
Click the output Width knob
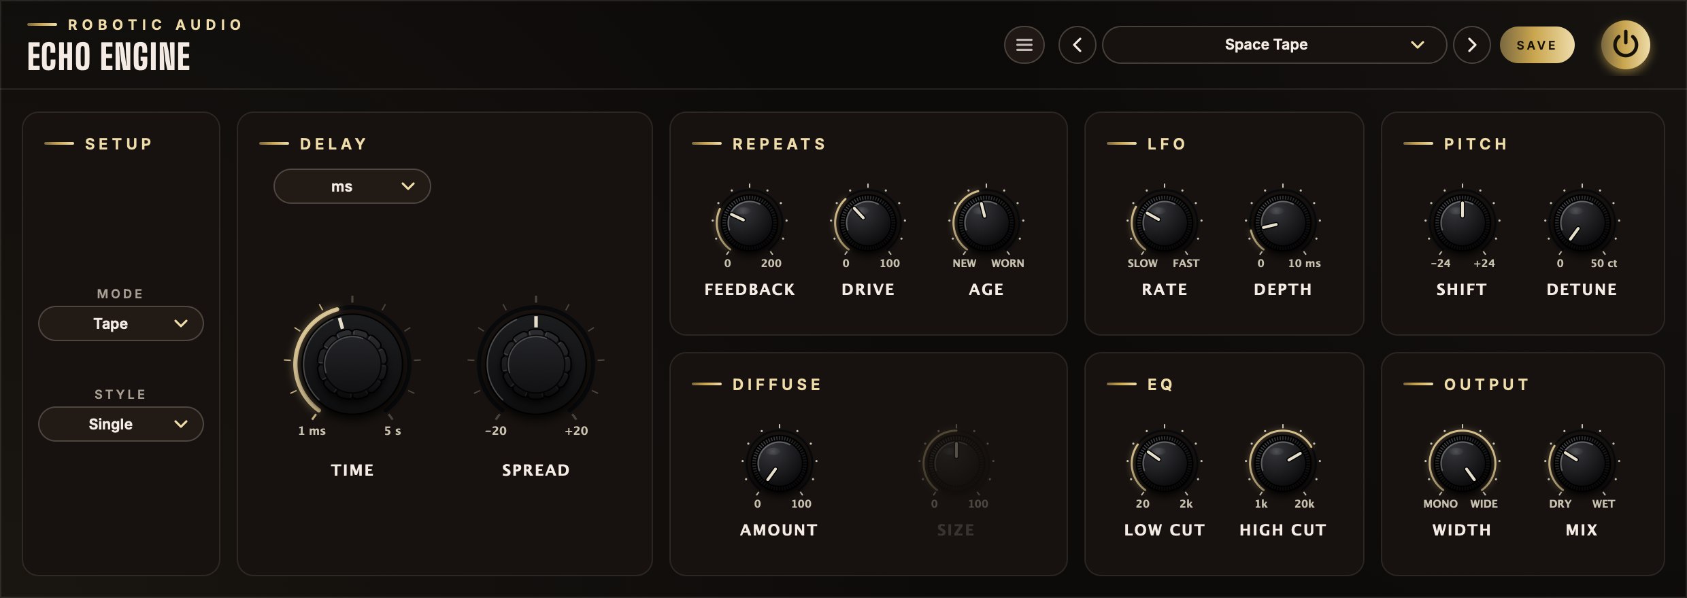tap(1463, 462)
